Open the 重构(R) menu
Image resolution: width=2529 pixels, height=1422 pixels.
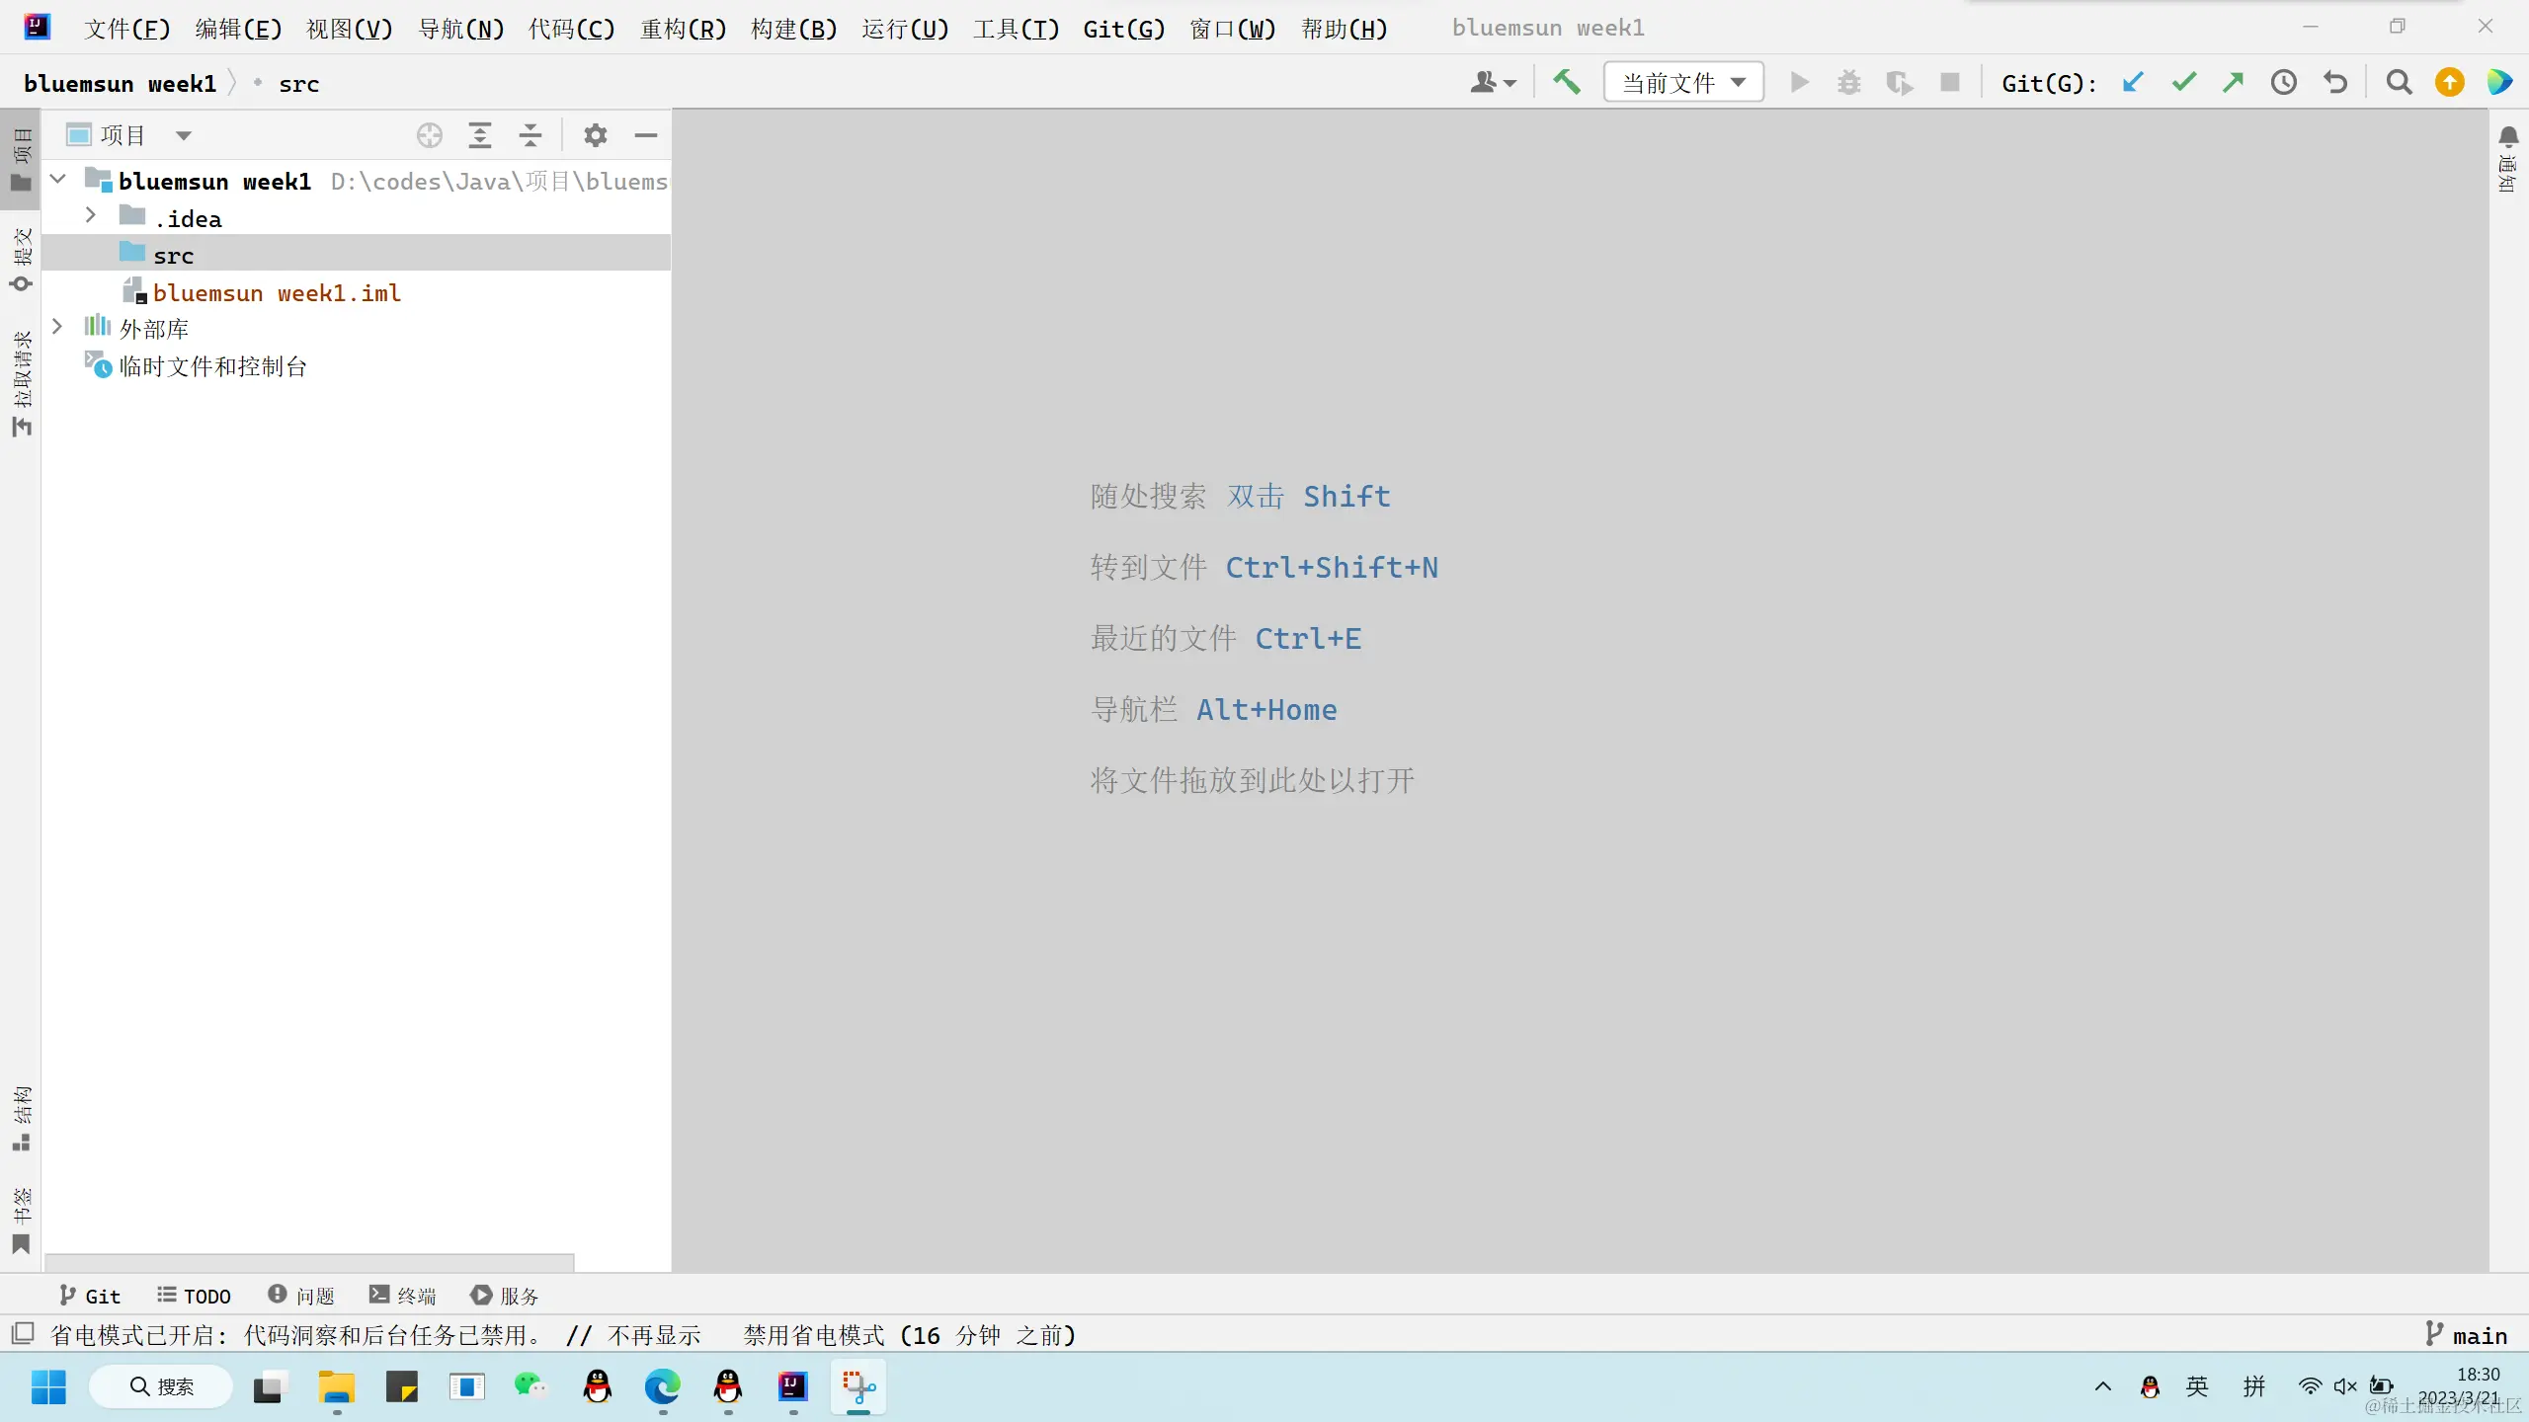[x=683, y=28]
